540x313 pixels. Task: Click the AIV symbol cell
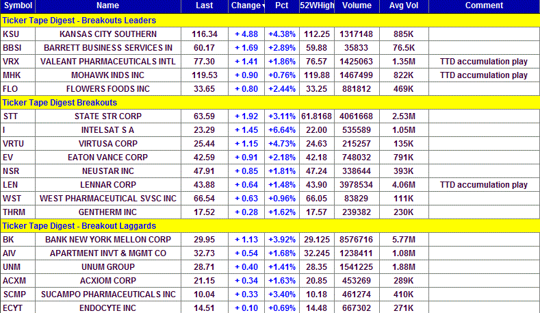[18, 253]
